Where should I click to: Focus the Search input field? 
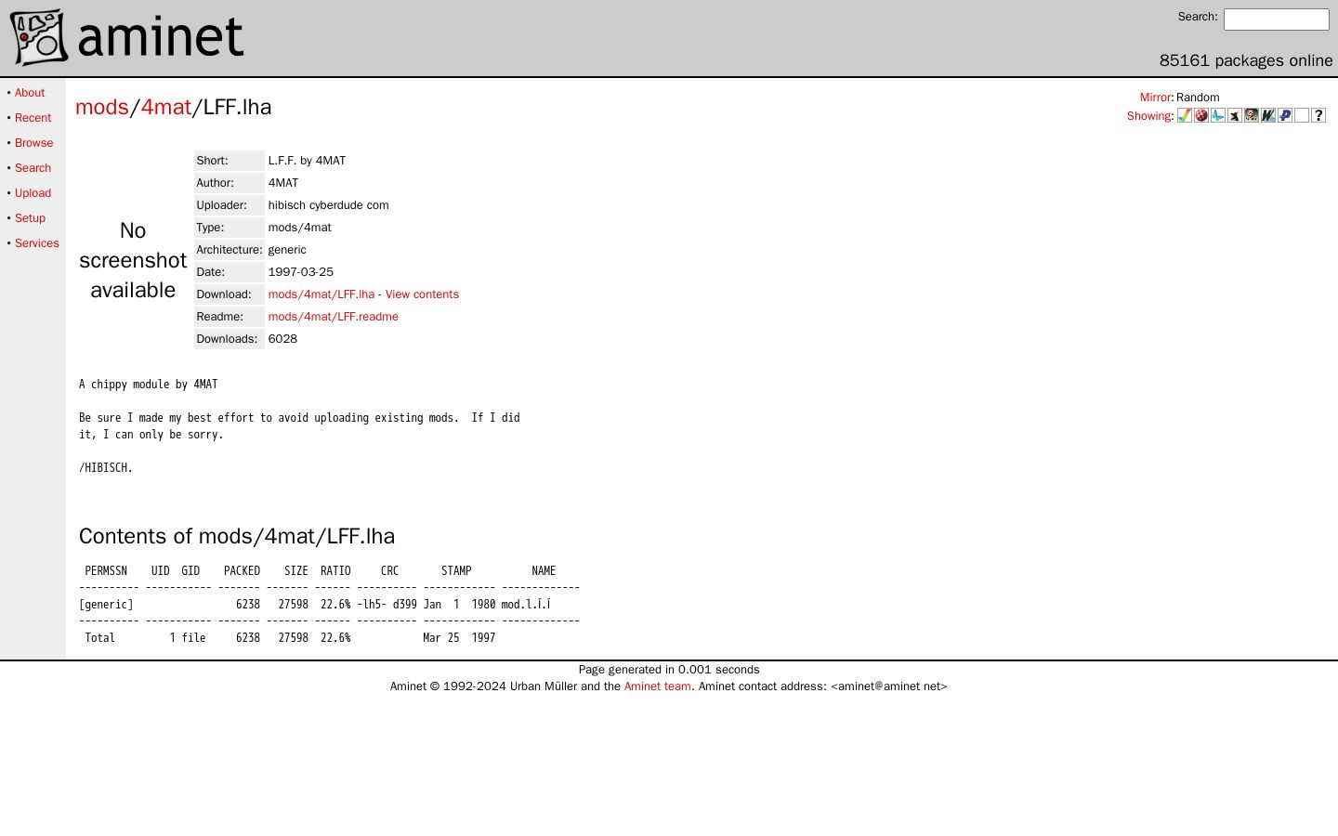[x=1277, y=20]
